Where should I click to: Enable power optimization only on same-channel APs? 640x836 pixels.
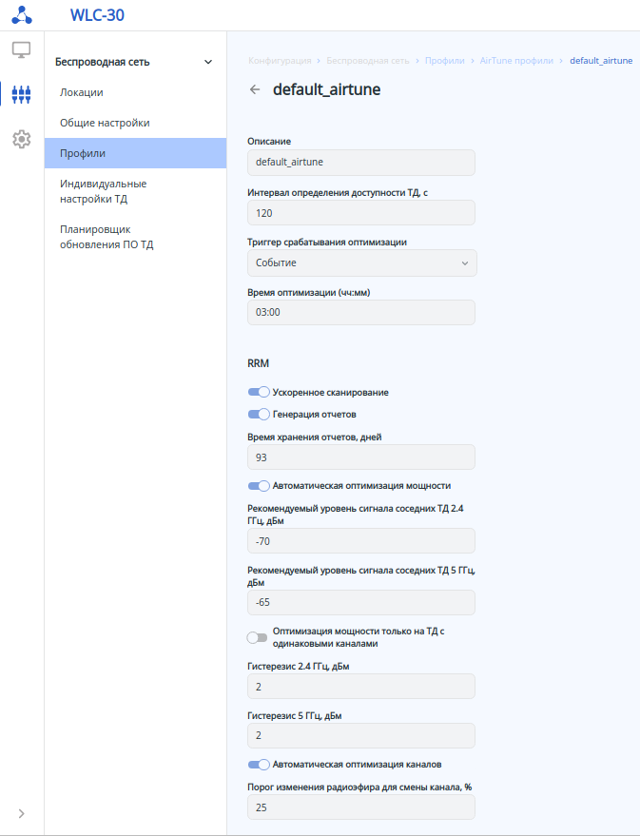(x=258, y=636)
